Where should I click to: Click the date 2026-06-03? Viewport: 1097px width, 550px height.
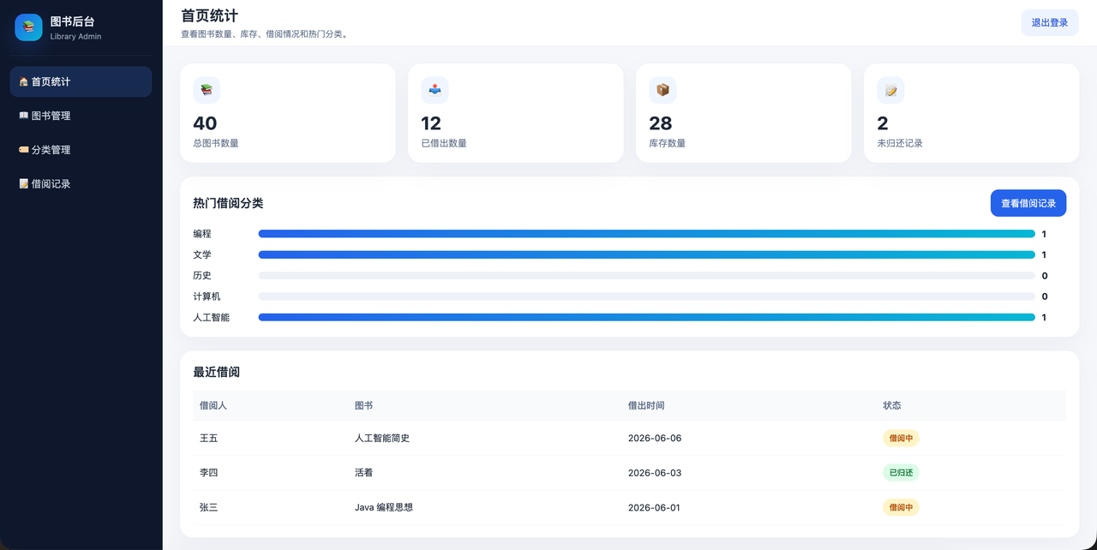[655, 473]
